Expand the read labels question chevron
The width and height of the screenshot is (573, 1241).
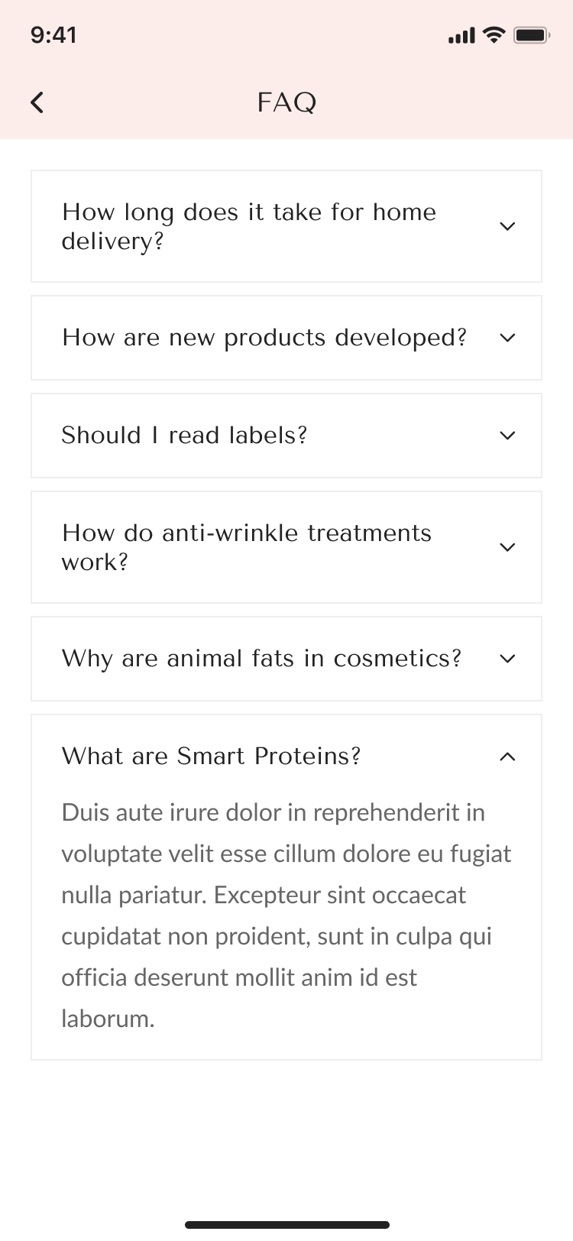(507, 436)
